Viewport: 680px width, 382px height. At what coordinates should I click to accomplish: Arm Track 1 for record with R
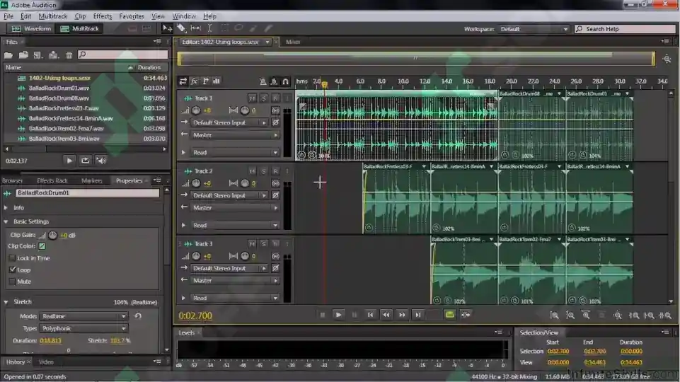[x=275, y=98]
